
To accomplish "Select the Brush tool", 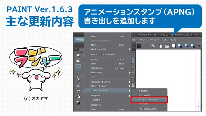I will tap(78, 85).
